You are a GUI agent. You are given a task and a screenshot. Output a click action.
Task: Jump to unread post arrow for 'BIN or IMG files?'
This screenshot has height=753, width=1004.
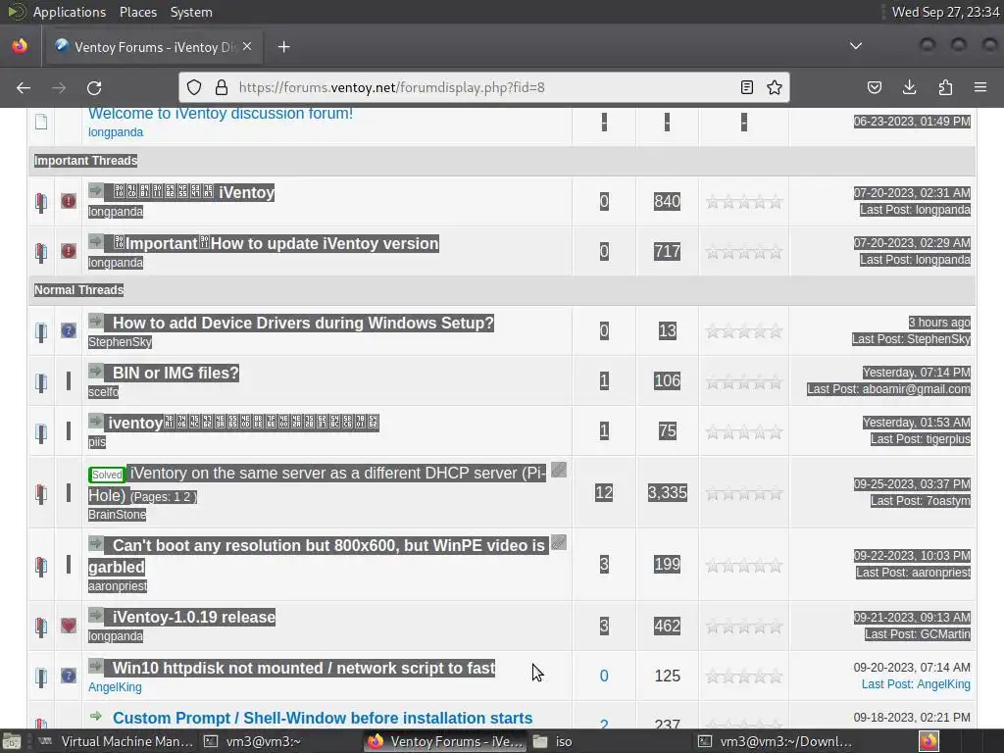(96, 371)
